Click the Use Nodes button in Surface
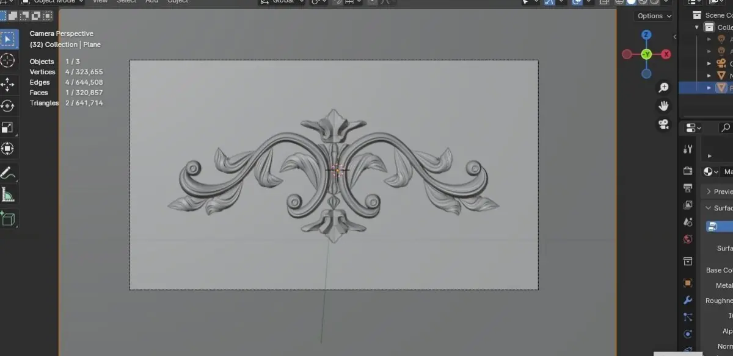Image resolution: width=733 pixels, height=356 pixels. coord(720,226)
